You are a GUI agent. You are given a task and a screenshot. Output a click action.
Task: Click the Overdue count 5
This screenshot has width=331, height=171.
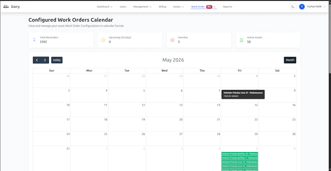[179, 42]
